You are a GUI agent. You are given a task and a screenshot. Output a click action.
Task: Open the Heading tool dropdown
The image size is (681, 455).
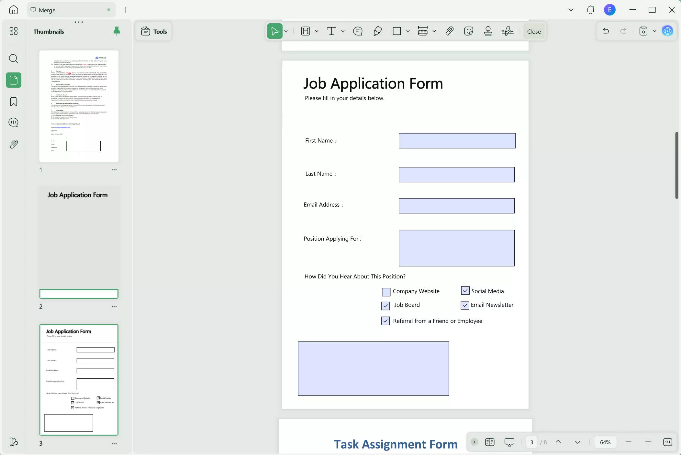coord(316,31)
